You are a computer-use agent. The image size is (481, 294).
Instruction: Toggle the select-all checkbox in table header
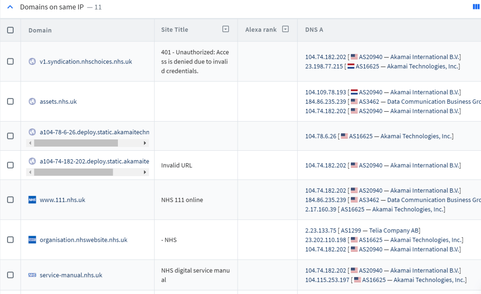click(10, 30)
